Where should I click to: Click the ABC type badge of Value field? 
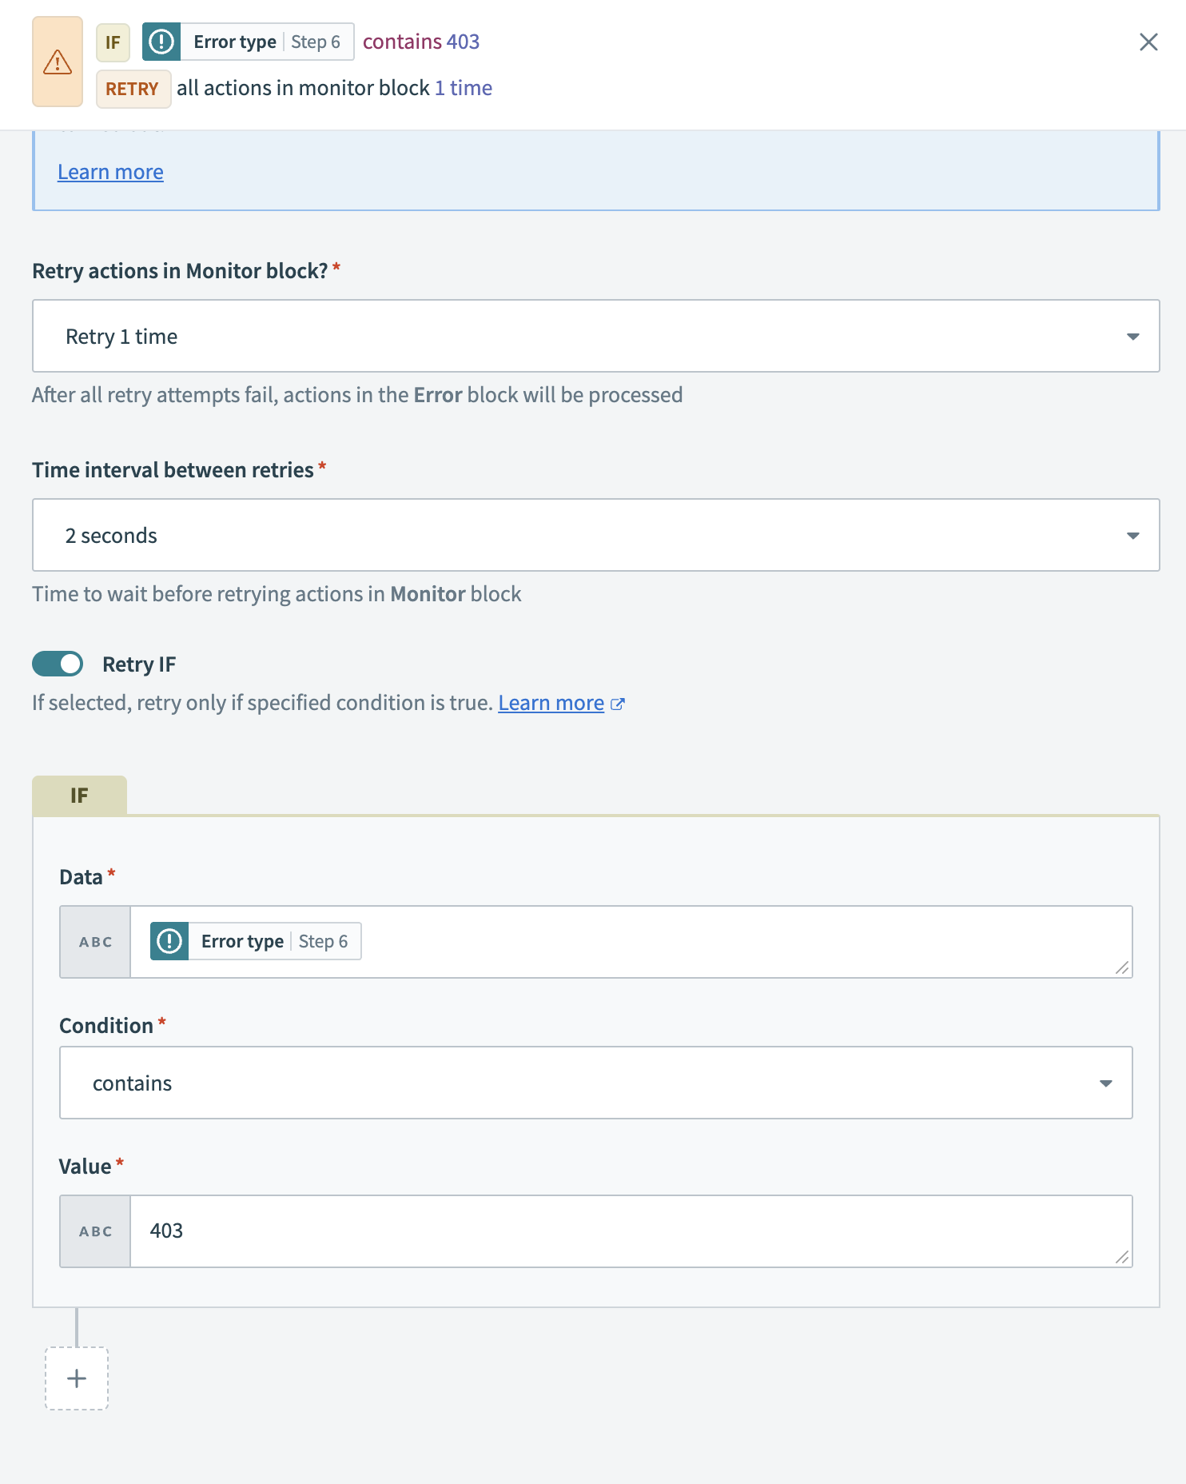[95, 1231]
